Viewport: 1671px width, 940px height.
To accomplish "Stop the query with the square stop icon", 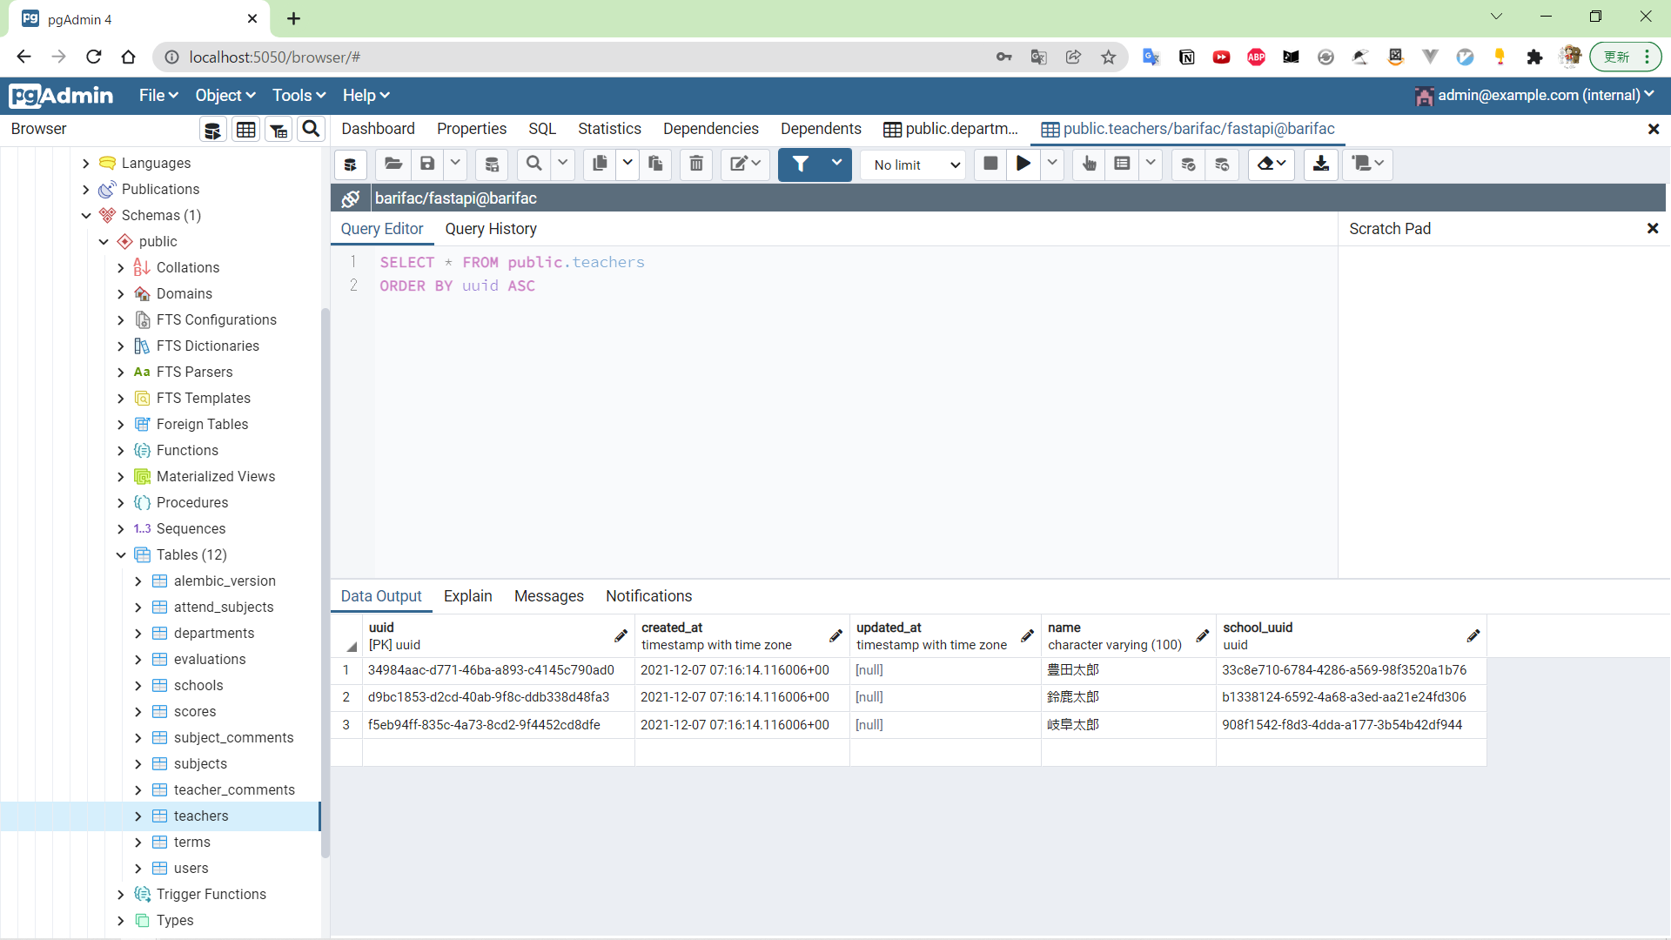I will point(990,164).
